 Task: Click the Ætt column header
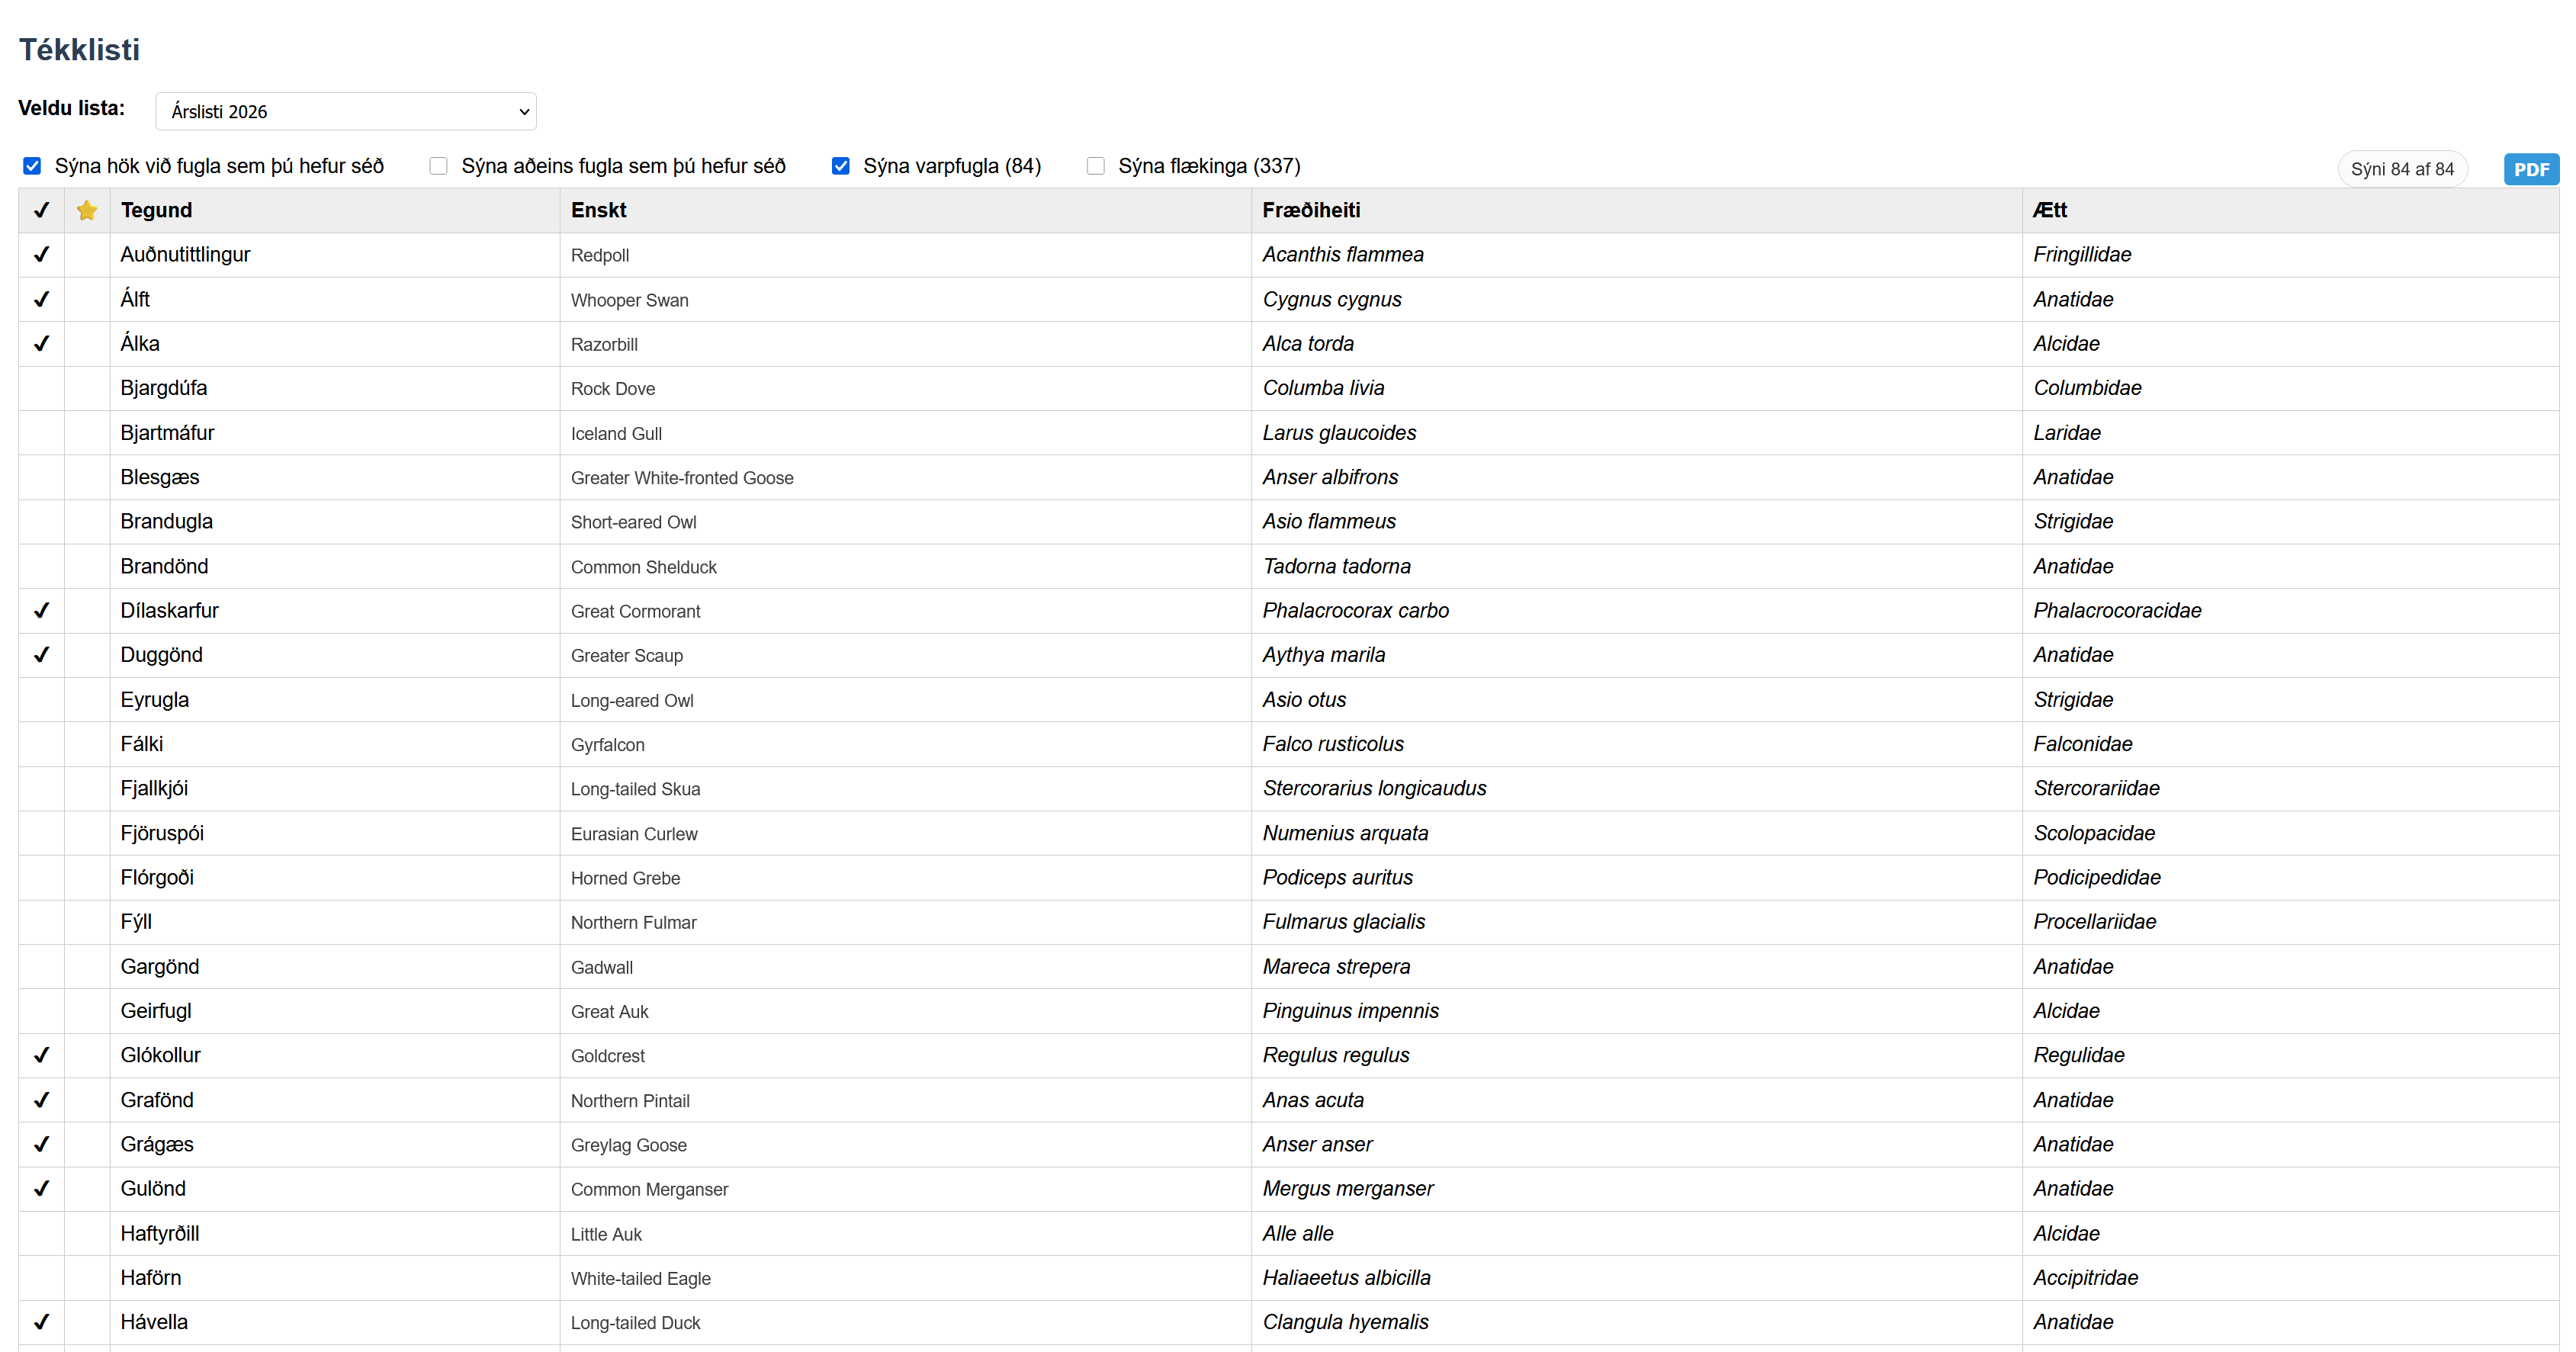(x=2049, y=210)
